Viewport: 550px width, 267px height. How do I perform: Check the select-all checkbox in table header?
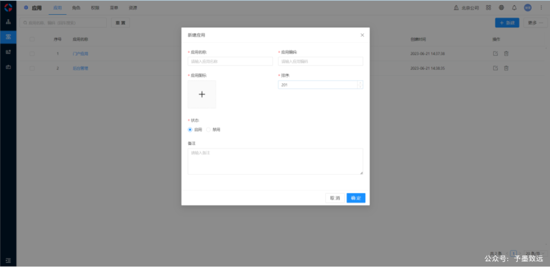click(32, 39)
